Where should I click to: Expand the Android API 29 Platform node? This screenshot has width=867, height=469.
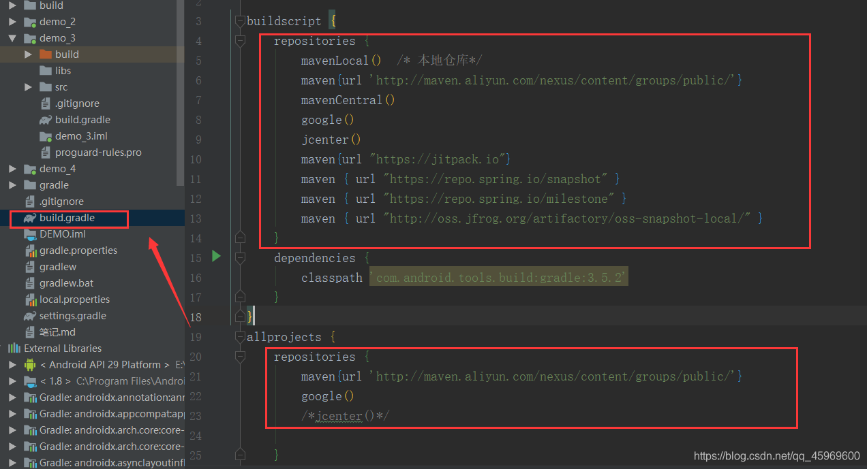tap(12, 364)
